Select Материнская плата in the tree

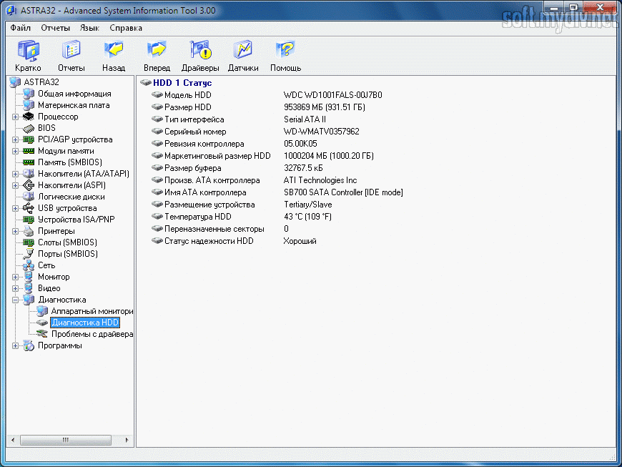[74, 106]
